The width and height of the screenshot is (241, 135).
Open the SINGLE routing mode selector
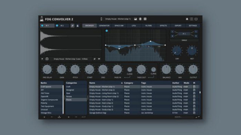point(184,40)
